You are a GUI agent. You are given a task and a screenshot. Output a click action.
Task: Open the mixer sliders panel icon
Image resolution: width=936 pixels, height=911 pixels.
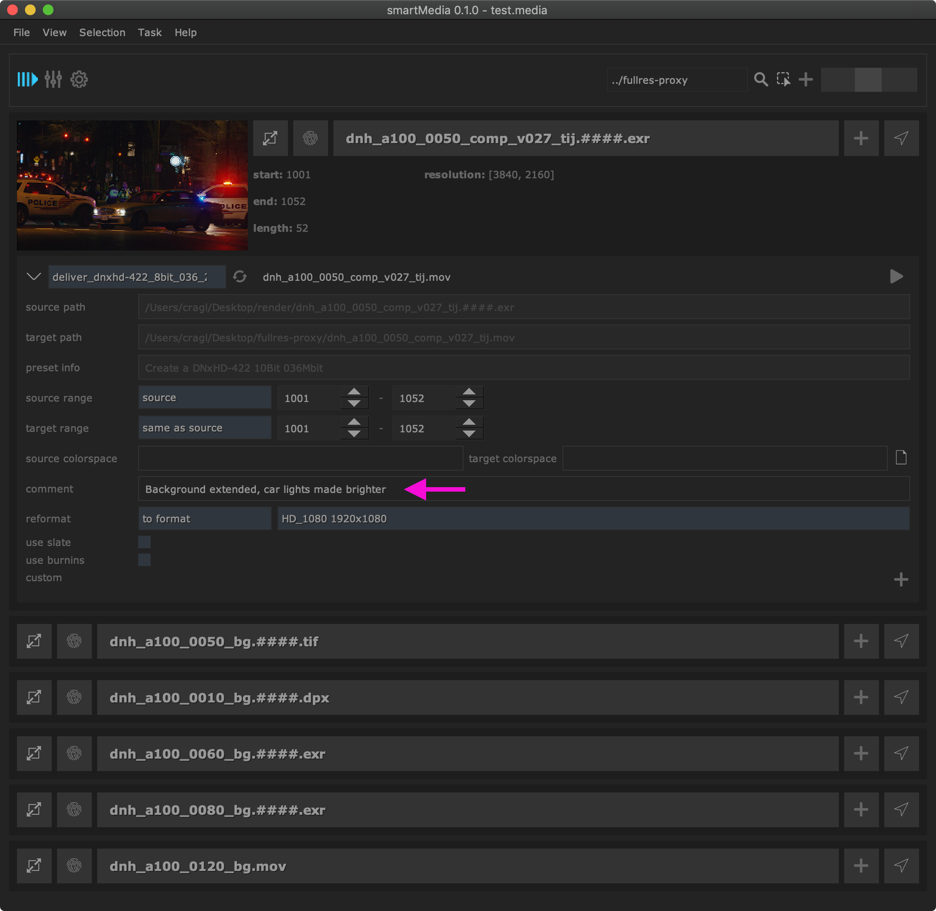(53, 79)
